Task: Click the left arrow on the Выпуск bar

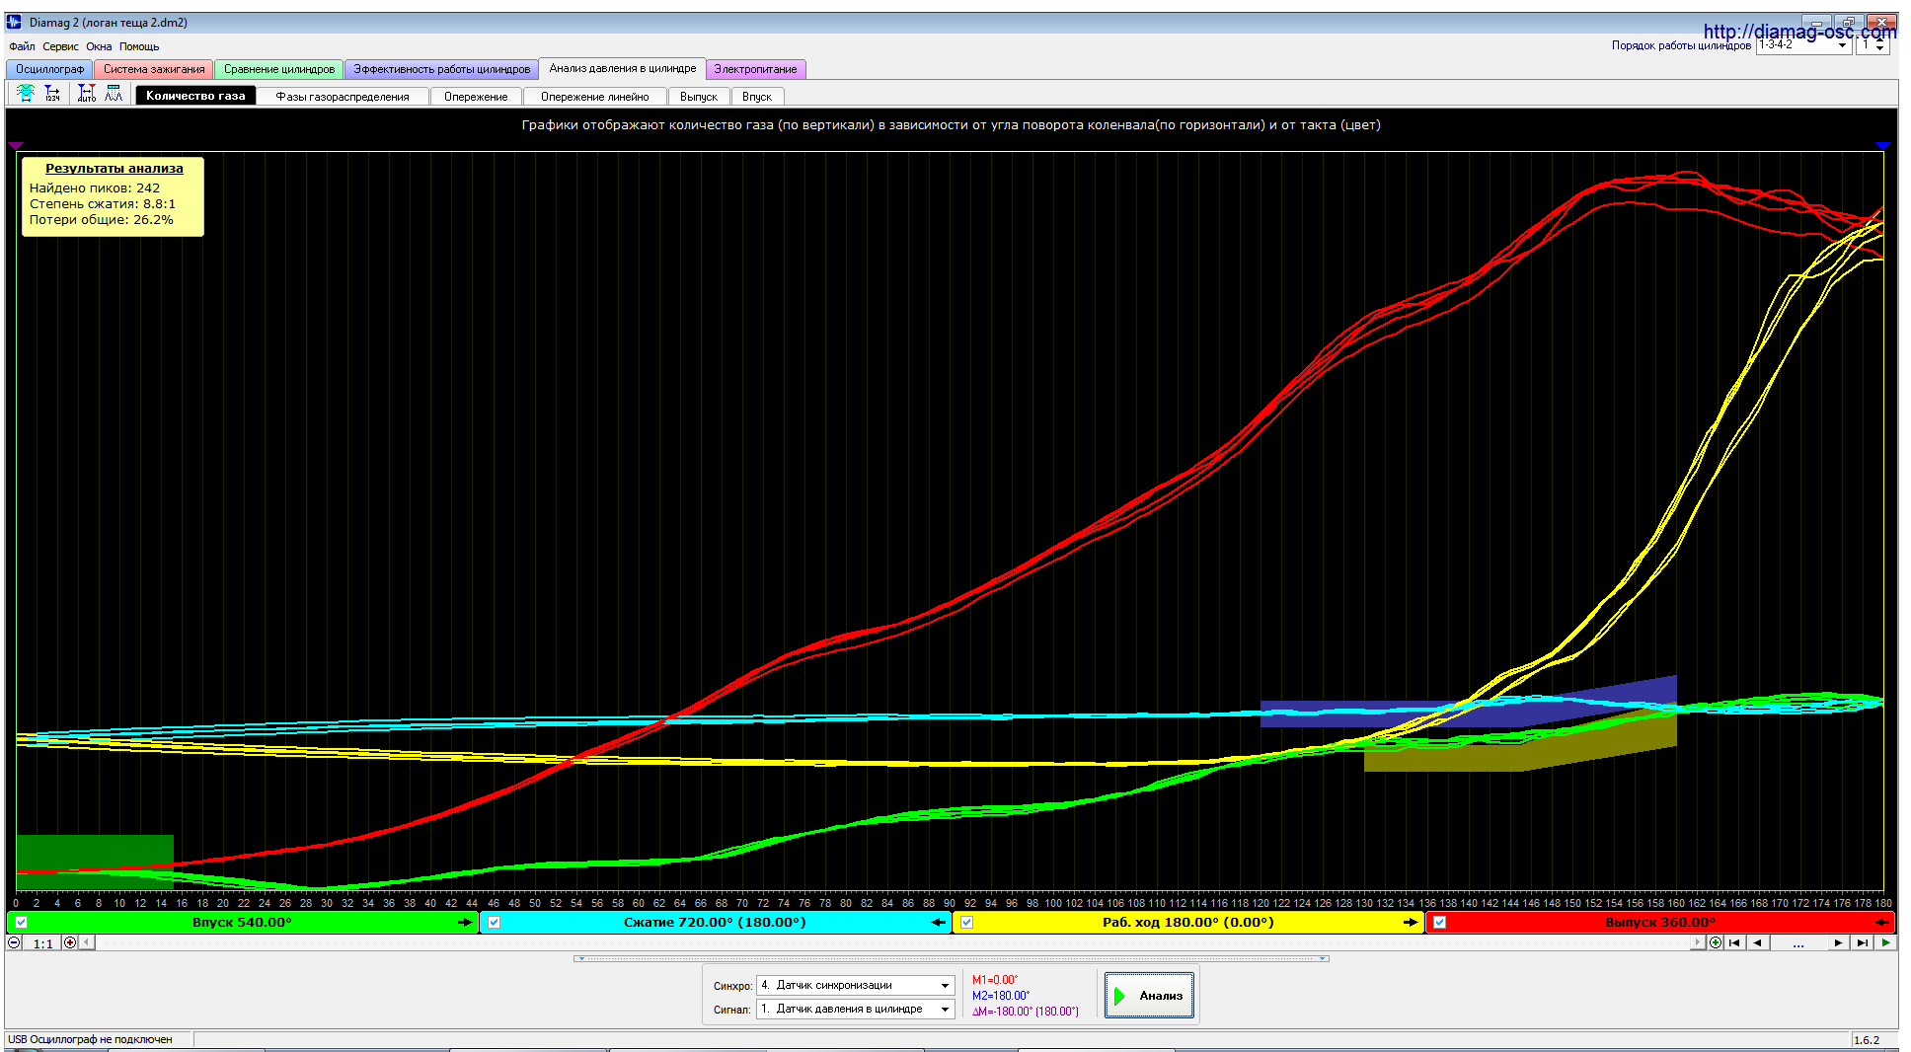Action: (x=1882, y=923)
